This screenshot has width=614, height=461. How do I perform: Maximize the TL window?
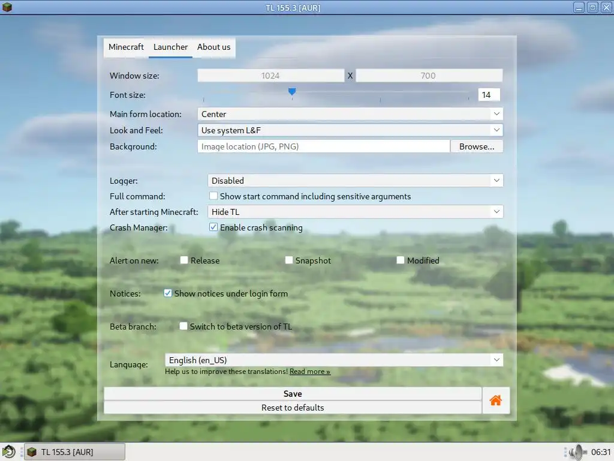(x=592, y=7)
